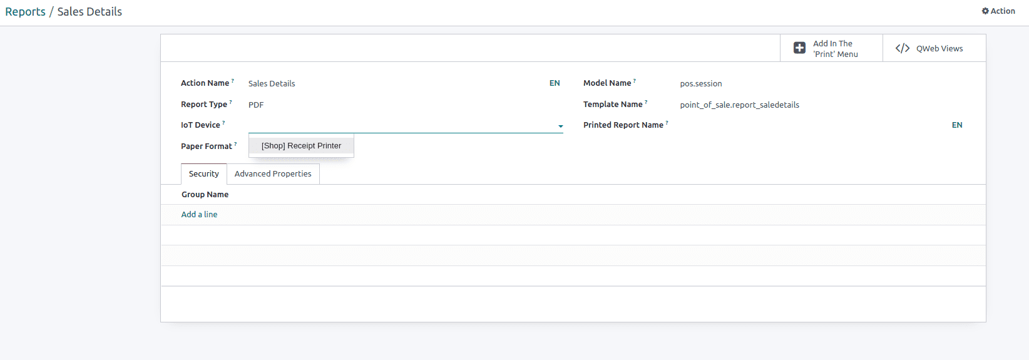This screenshot has height=360, width=1029.
Task: Click Add a line link
Action: (x=199, y=215)
